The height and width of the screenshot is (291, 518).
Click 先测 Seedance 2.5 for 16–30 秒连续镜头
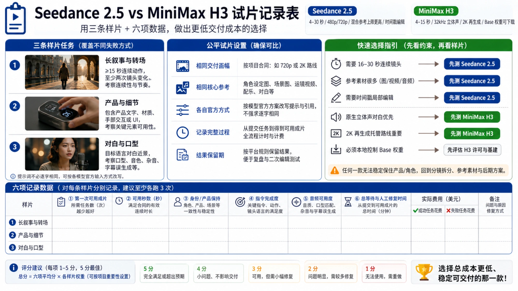(x=472, y=64)
